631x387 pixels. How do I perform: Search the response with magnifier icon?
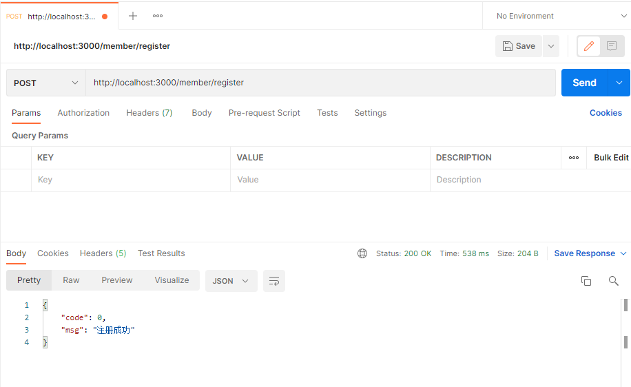click(613, 281)
